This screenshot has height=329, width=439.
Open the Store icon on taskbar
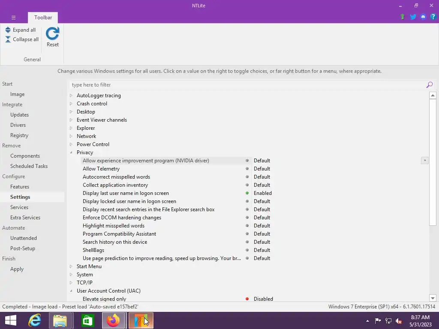tap(87, 320)
